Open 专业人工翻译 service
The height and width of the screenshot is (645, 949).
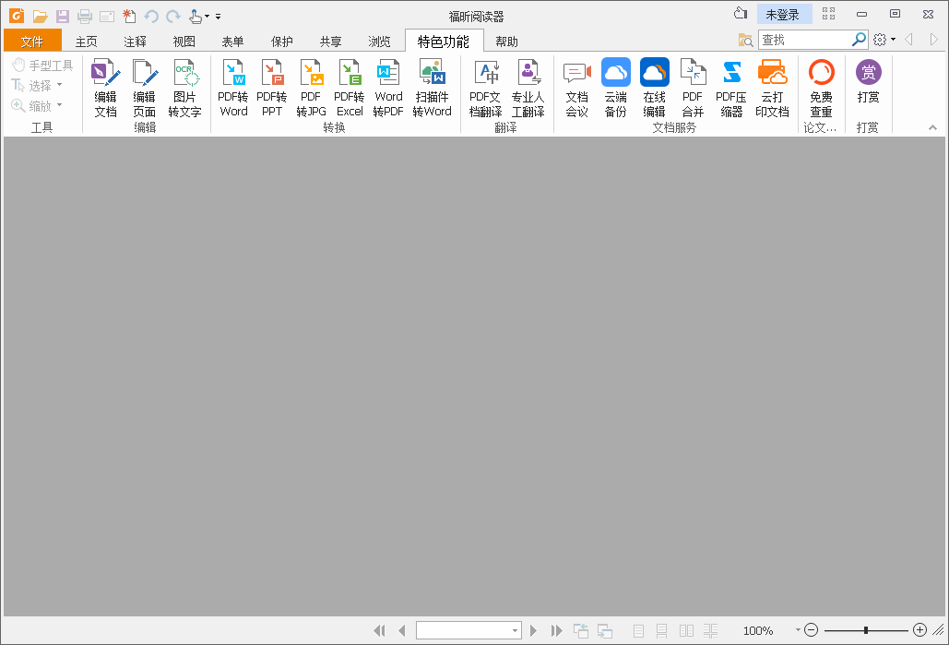coord(528,89)
